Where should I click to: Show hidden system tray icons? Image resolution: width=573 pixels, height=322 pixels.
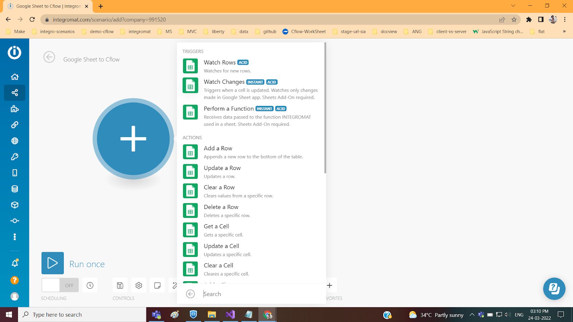472,314
